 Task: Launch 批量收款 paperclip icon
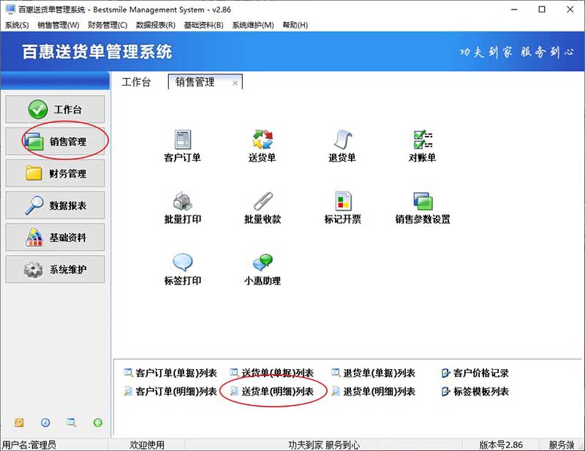[263, 208]
